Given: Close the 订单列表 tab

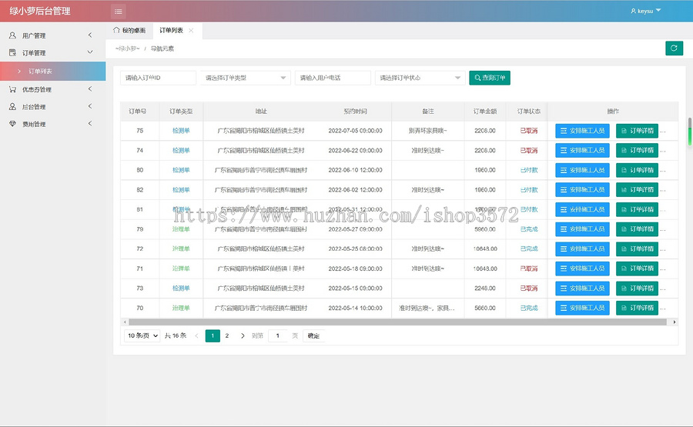Looking at the screenshot, I should click(191, 31).
